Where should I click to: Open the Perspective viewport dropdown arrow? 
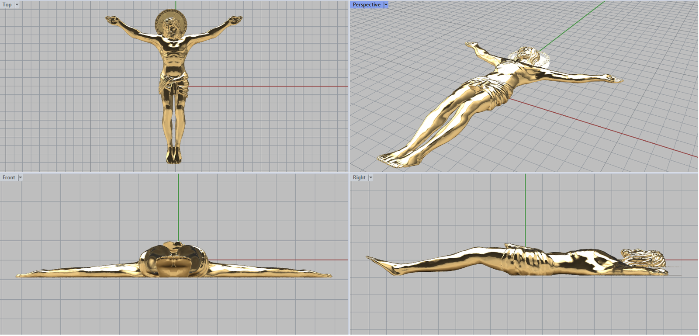pos(386,4)
